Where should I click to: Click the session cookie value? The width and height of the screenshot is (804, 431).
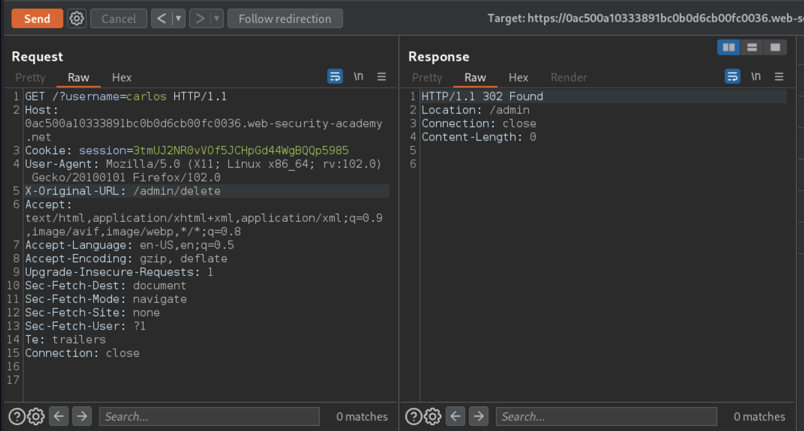(x=241, y=150)
